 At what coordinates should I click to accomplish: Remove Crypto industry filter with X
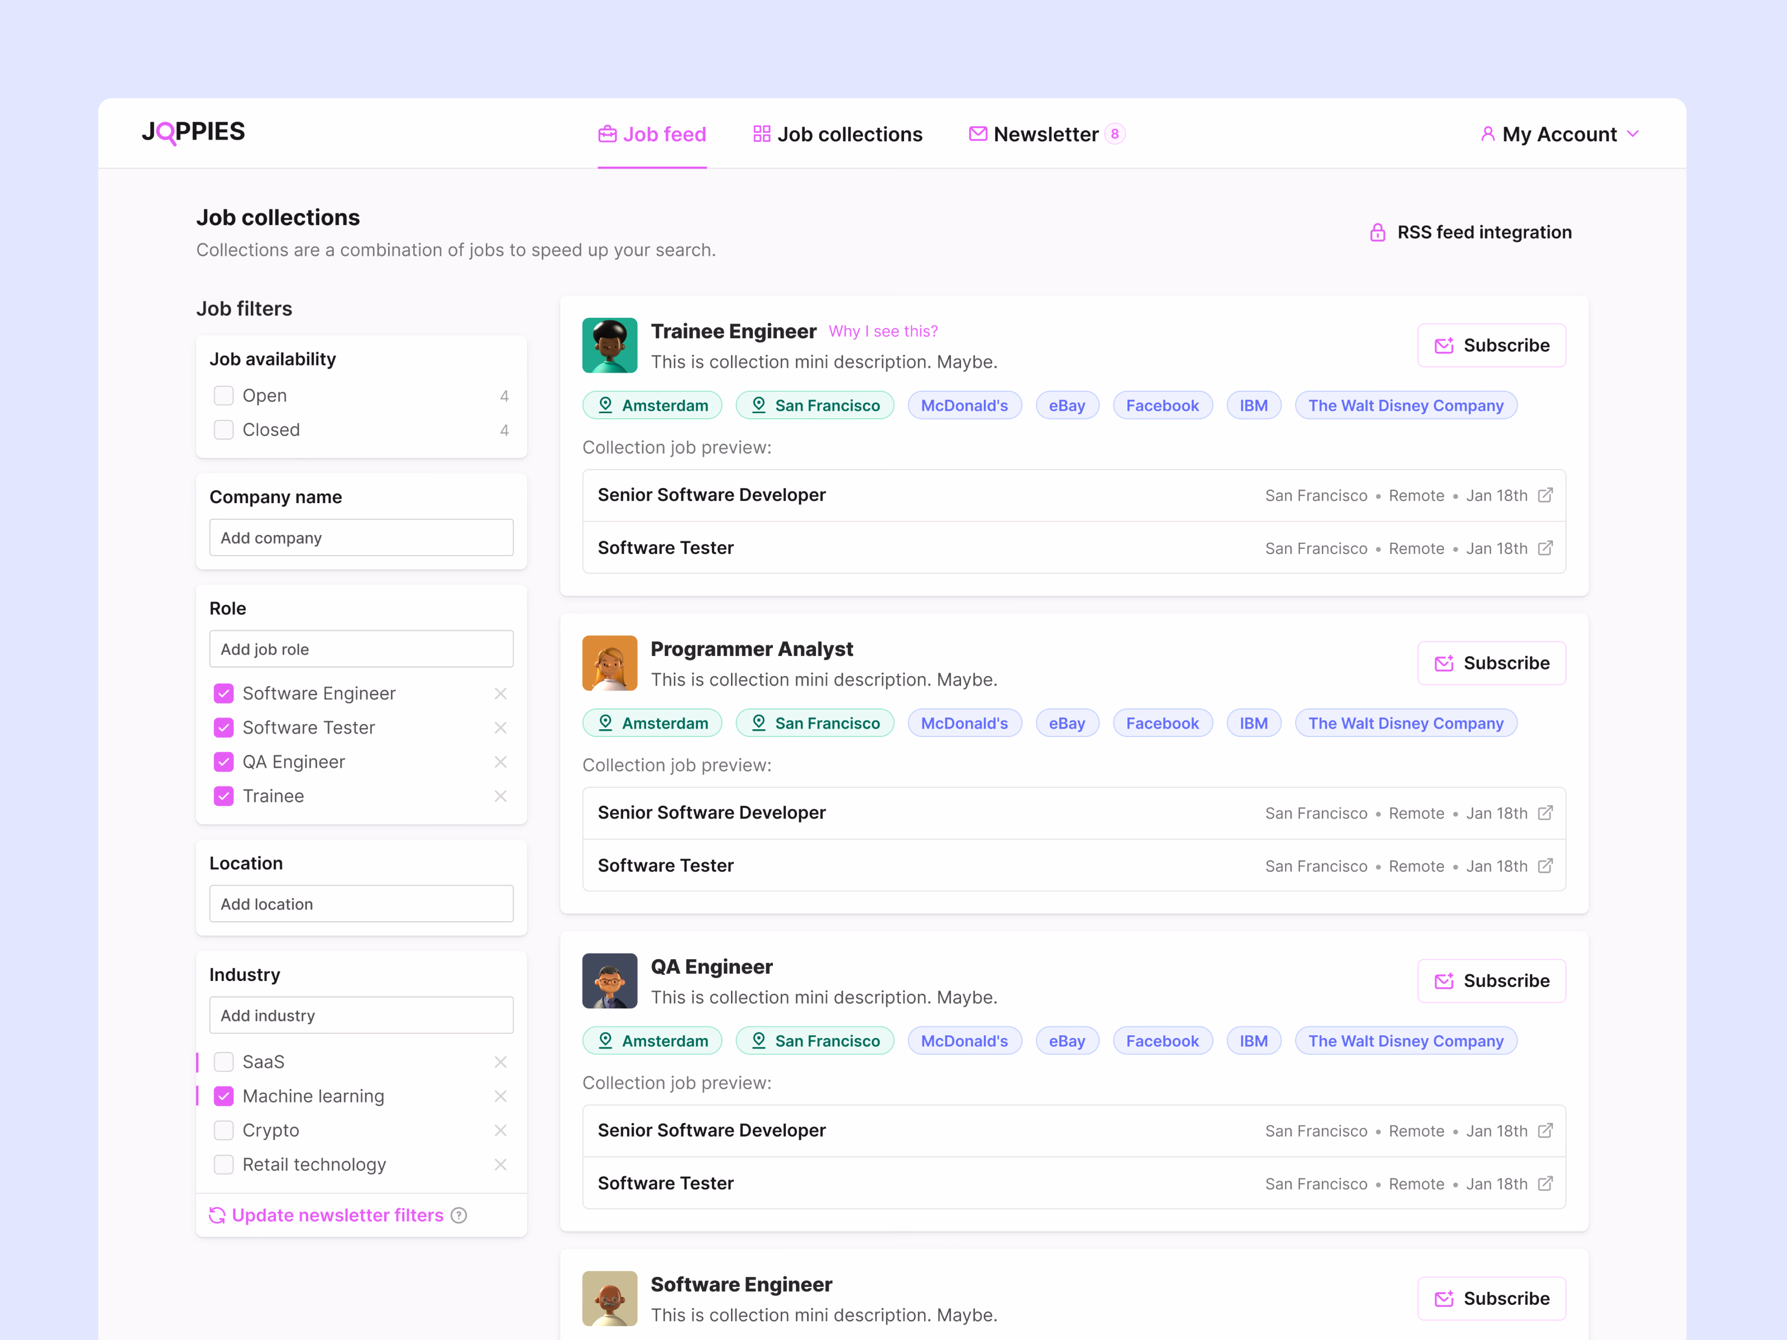[x=501, y=1131]
